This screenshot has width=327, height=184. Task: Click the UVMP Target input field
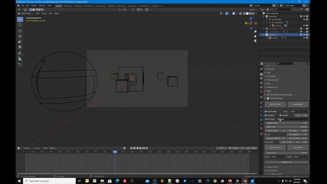click(292, 119)
